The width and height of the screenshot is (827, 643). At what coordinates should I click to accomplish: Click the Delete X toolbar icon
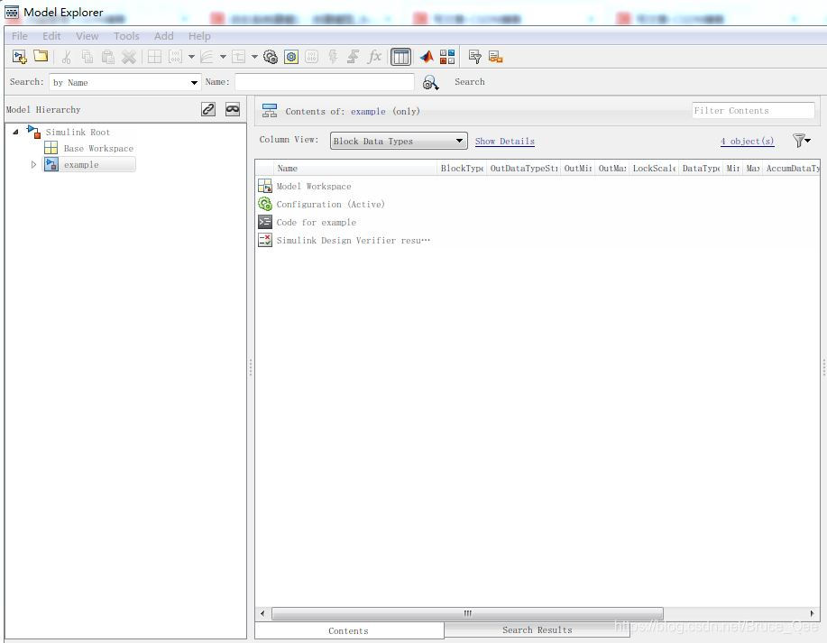[x=129, y=57]
